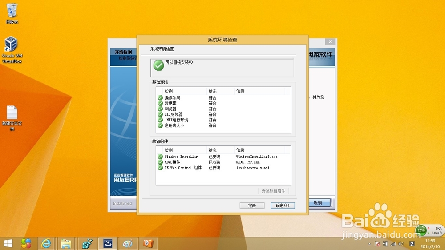
Task: Open the cube-pattern taskbar application
Action: pos(87,243)
